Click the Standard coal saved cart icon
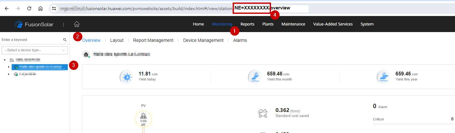This screenshot has width=455, height=133. pos(262,113)
